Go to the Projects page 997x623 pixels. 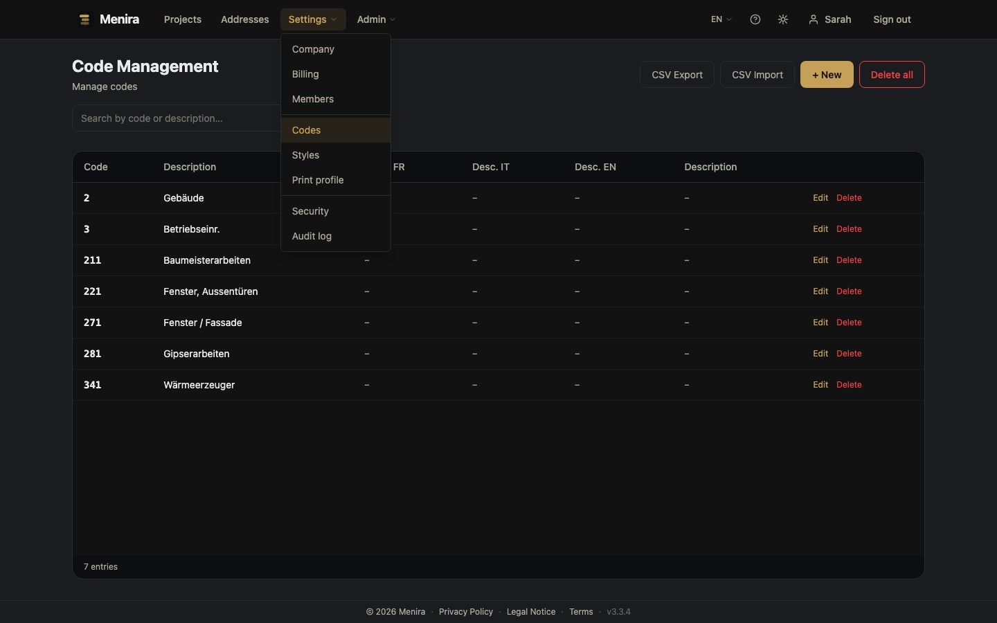pyautogui.click(x=183, y=19)
